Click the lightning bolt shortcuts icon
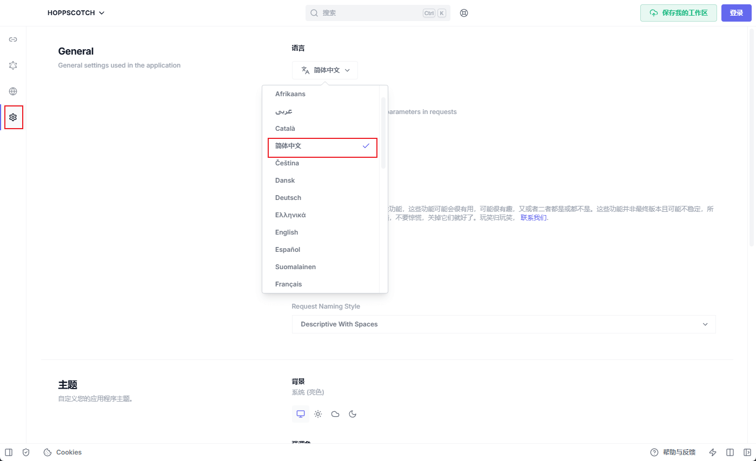The height and width of the screenshot is (461, 756). (713, 452)
